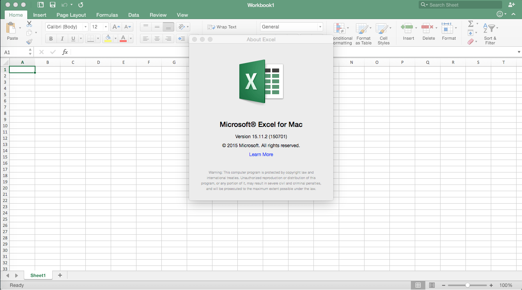Click the Learn More link
Screen dimensions: 522x290
pyautogui.click(x=261, y=155)
